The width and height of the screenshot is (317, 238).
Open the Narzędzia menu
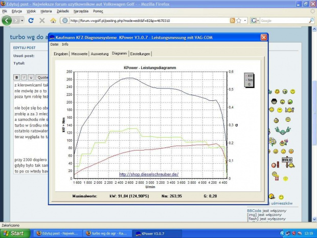[81, 11]
